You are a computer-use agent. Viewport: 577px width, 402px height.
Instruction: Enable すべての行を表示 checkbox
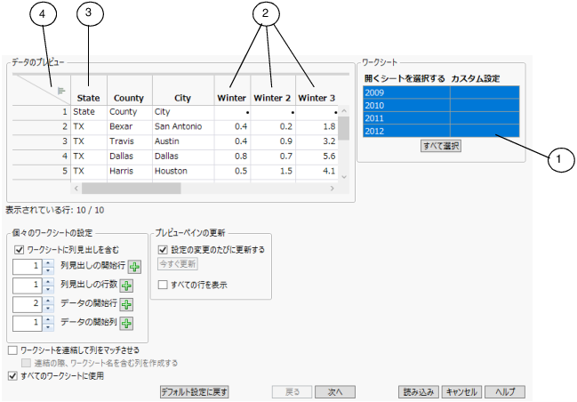[x=163, y=285]
